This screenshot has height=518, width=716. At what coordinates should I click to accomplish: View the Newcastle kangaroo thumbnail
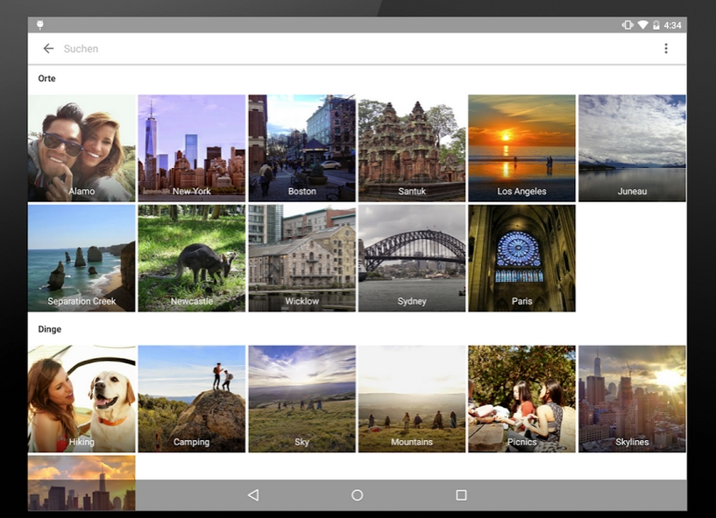(191, 258)
